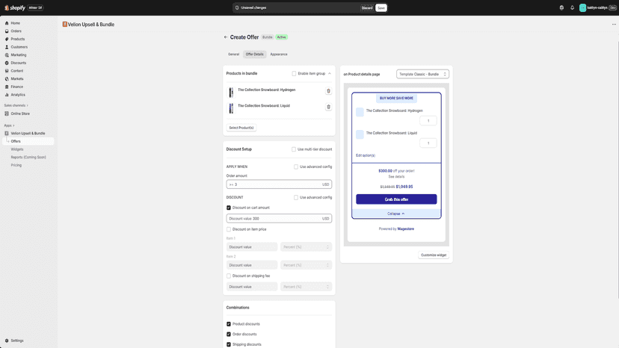Viewport: 619px width, 348px height.
Task: Click Customize widget button
Action: point(434,255)
